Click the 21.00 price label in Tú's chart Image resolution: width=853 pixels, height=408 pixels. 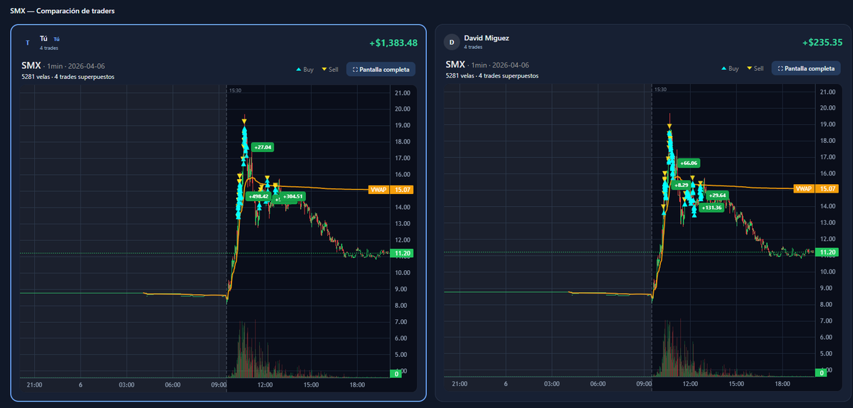point(402,93)
